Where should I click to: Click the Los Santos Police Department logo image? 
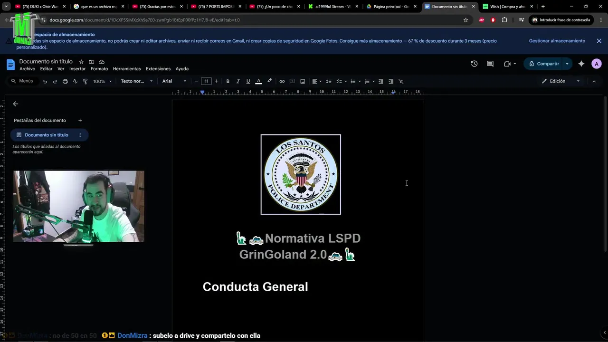[x=301, y=174]
